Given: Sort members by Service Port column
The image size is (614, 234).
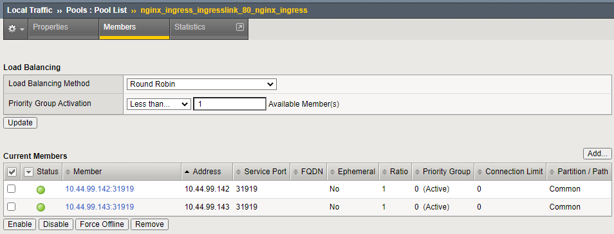Looking at the screenshot, I should pyautogui.click(x=261, y=172).
